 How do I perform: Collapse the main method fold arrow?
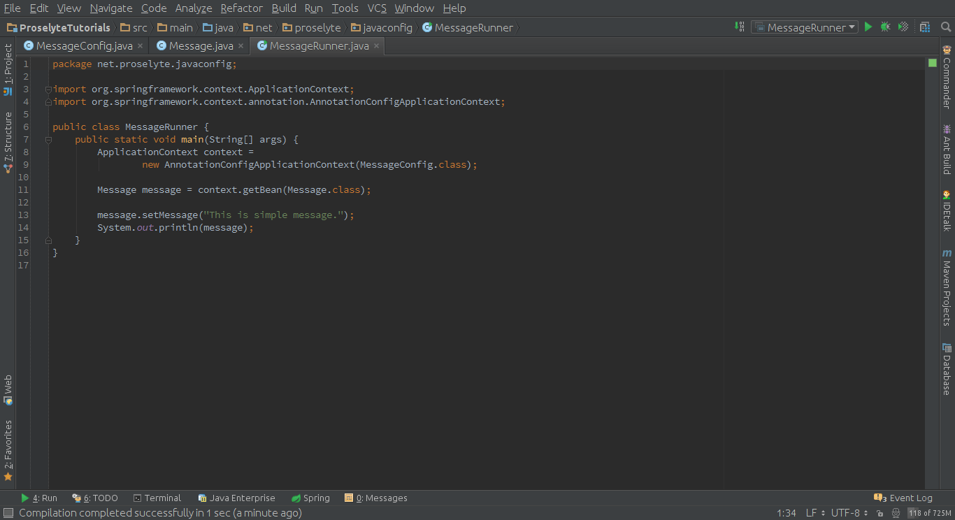coord(48,139)
